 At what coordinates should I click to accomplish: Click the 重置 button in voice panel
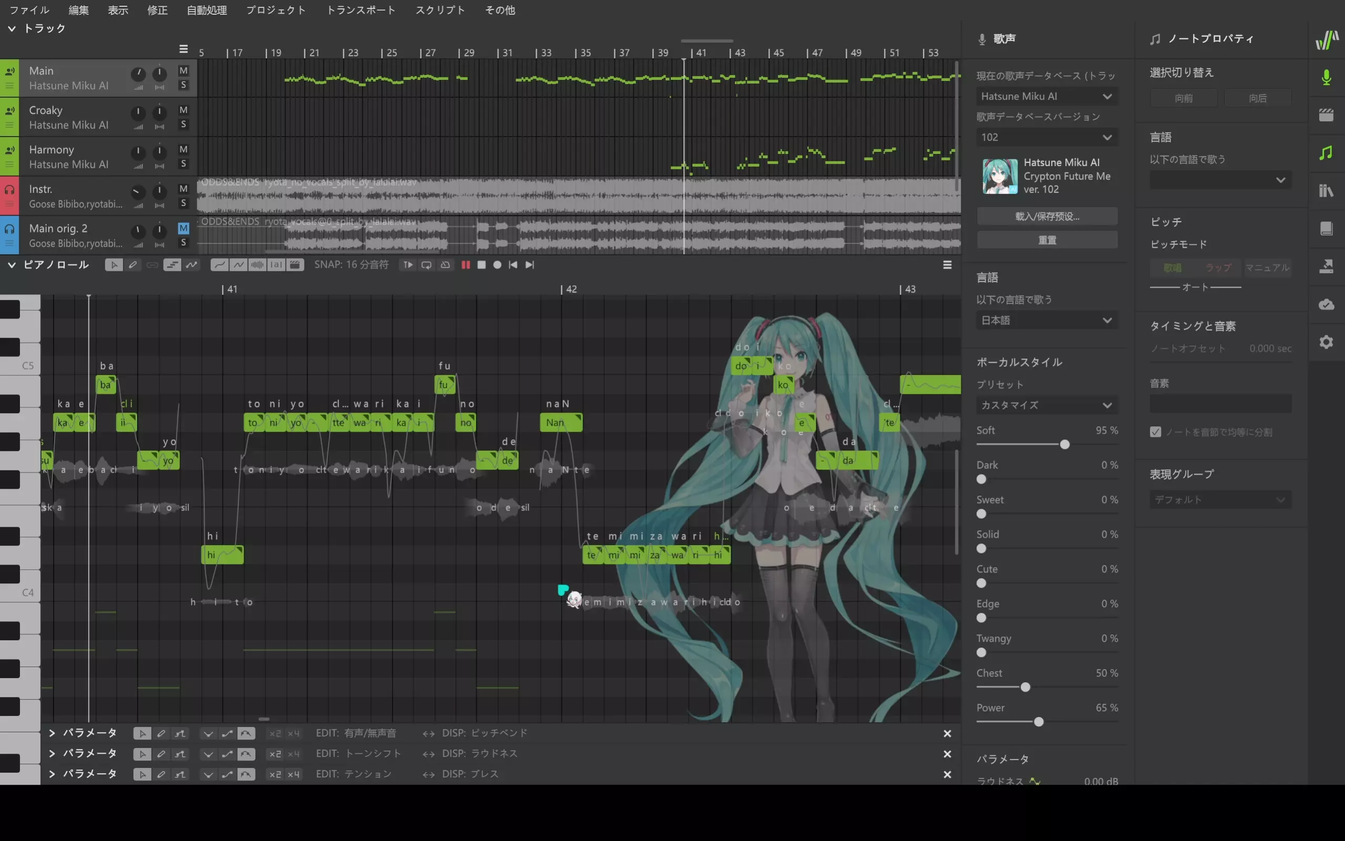(1046, 240)
